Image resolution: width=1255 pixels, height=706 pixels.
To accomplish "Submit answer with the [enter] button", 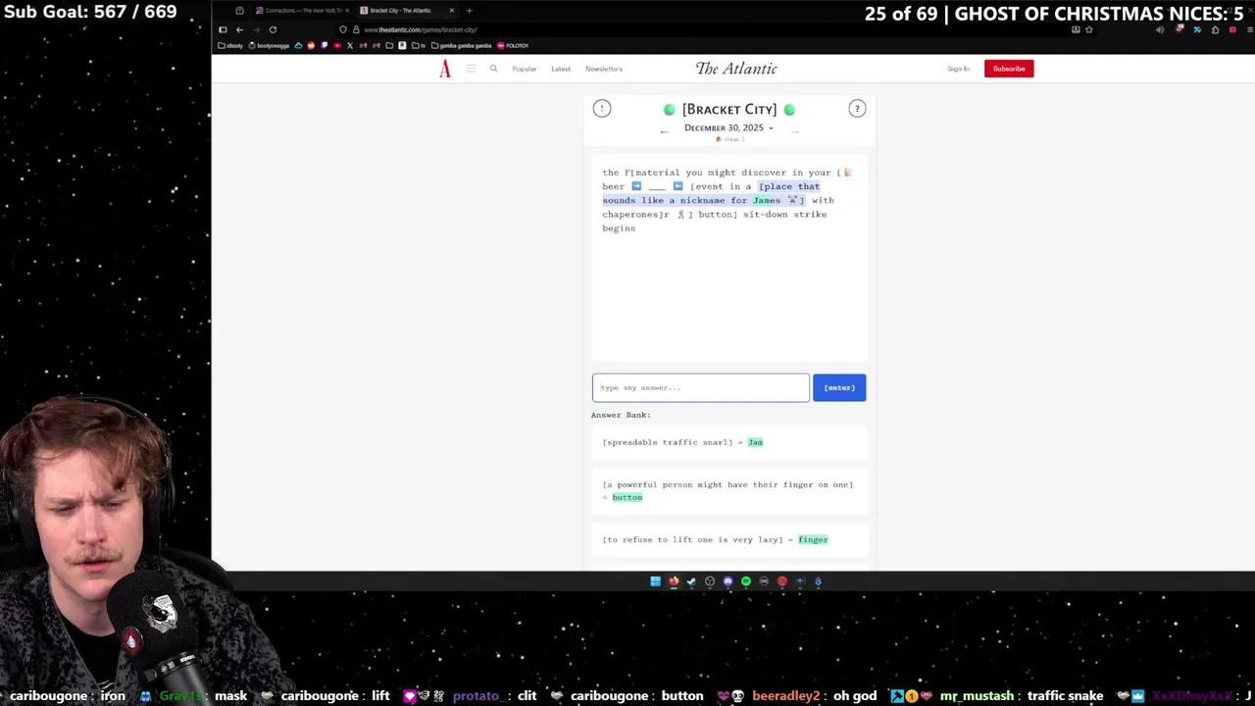I will (839, 388).
